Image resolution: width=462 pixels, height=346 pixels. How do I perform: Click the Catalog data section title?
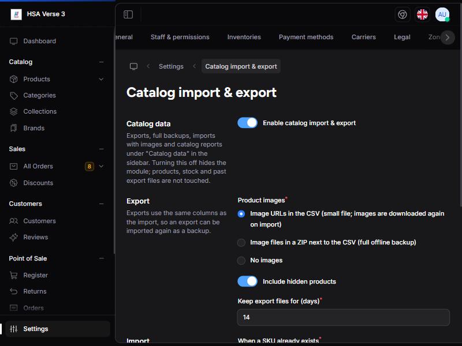pos(148,124)
